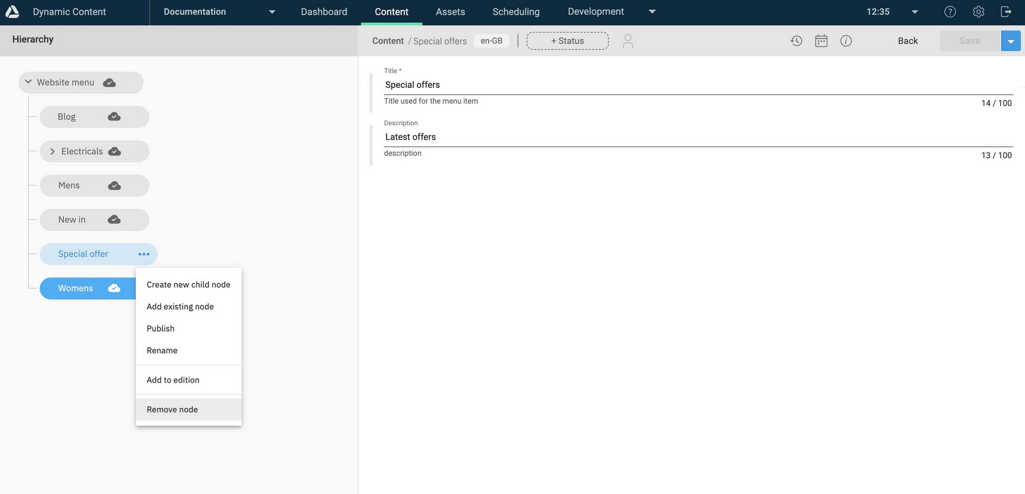Click the sign-out icon
The height and width of the screenshot is (494, 1025).
(1006, 11)
